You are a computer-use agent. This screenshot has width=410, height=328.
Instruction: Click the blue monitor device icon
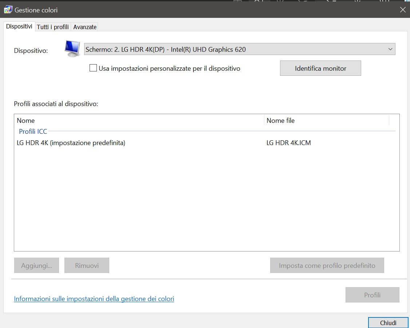tap(72, 49)
